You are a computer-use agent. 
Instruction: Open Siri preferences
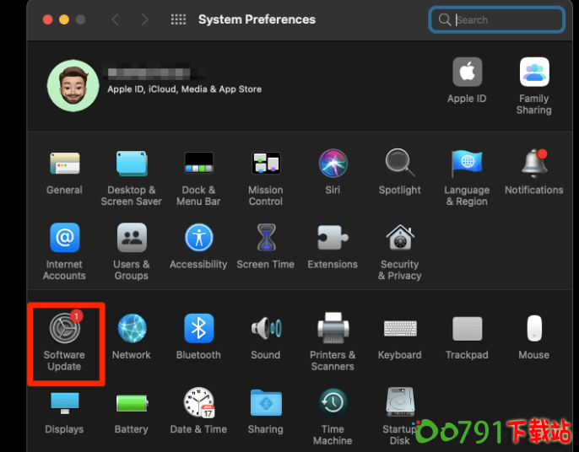(x=333, y=164)
